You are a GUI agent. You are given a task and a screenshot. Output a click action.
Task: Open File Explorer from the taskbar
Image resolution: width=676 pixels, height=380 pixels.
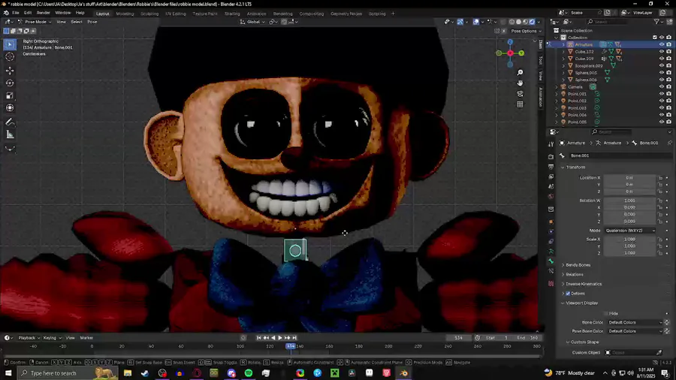[x=128, y=373]
